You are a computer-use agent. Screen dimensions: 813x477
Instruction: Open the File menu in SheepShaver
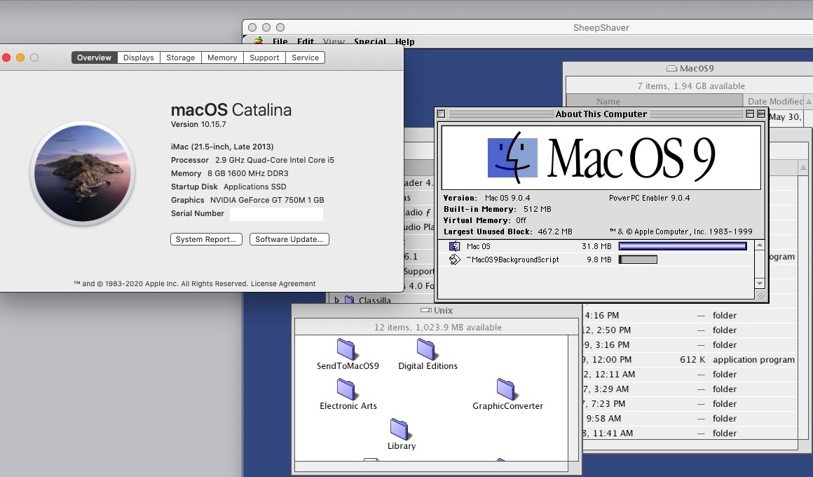(280, 41)
